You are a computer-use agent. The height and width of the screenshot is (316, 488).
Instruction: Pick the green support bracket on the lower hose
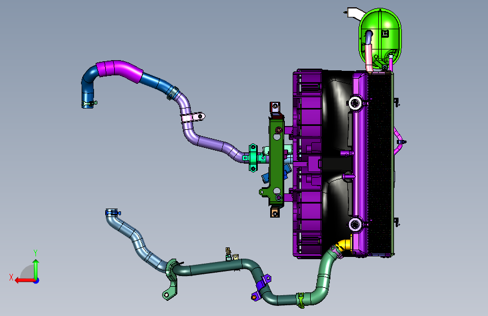tap(171, 280)
